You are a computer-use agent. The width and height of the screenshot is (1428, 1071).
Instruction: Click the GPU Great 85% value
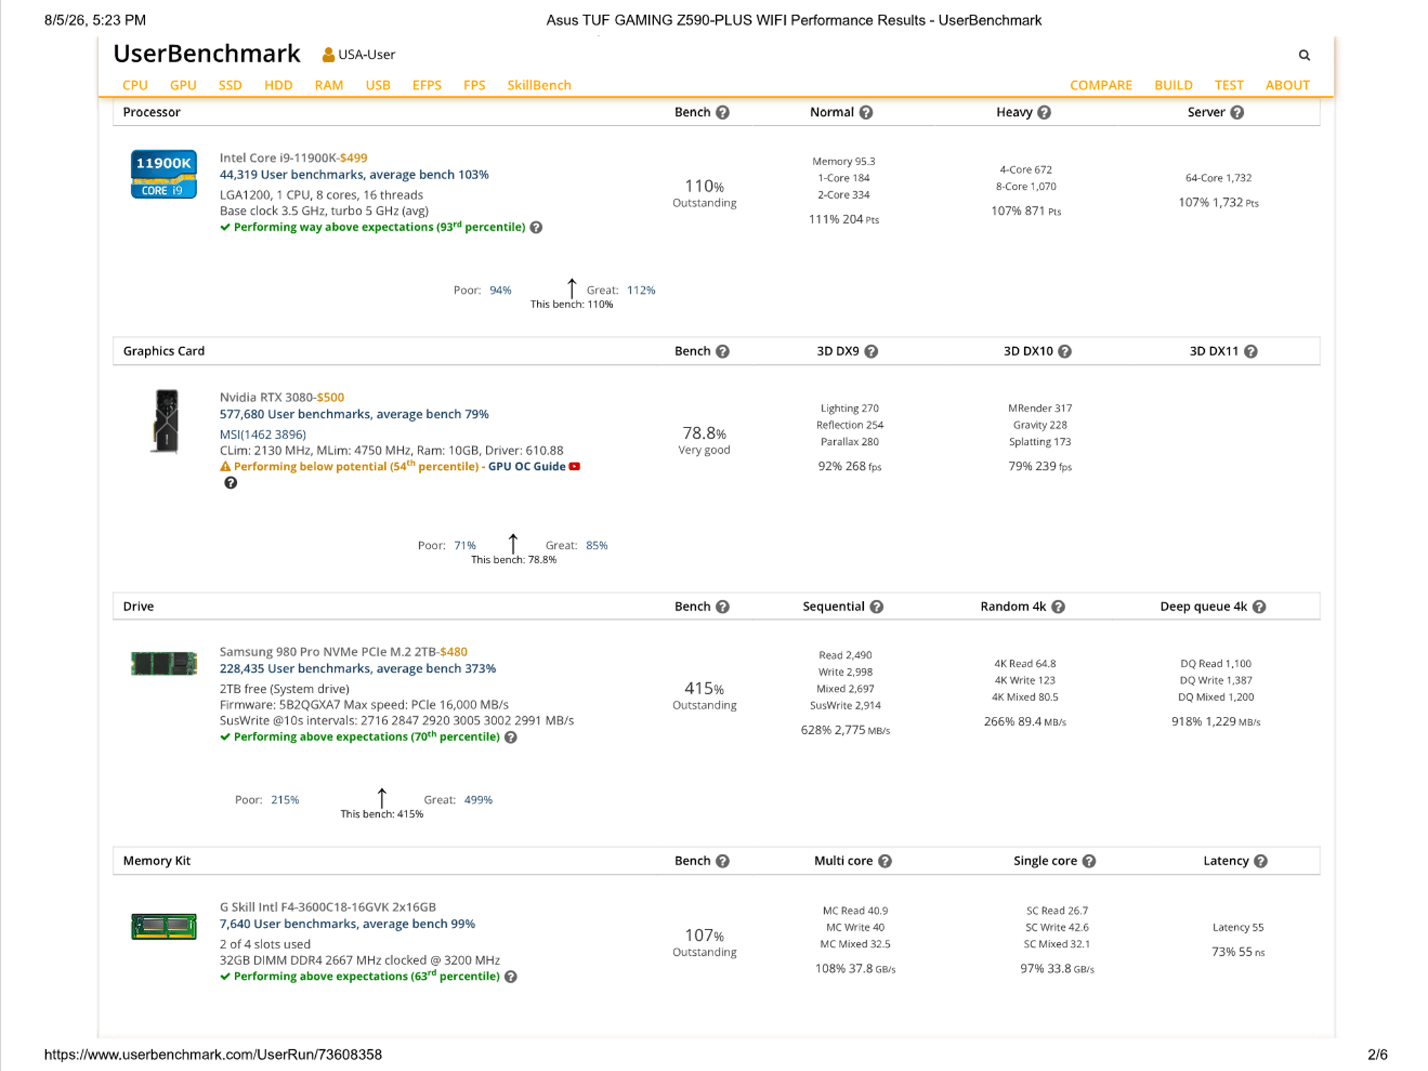(597, 545)
